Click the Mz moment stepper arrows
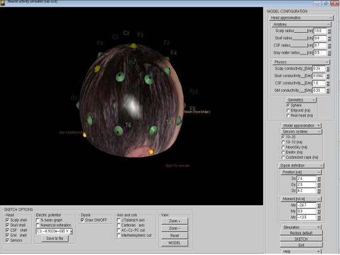Image resolution: width=340 pixels, height=255 pixels. click(319, 217)
